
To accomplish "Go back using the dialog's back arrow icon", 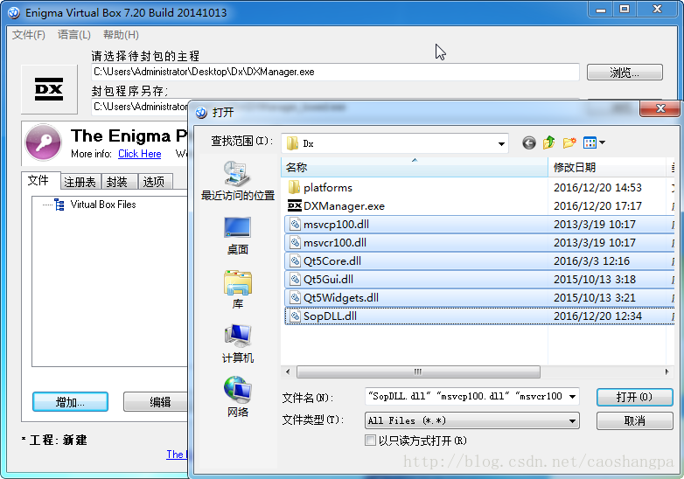I will [x=528, y=142].
